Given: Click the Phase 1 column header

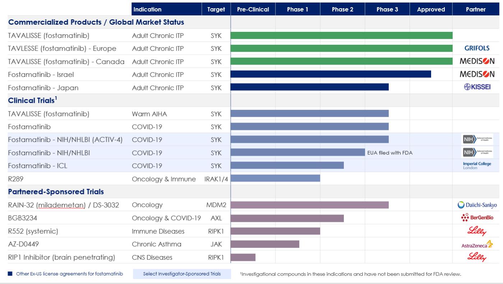Looking at the screenshot, I should click(297, 10).
